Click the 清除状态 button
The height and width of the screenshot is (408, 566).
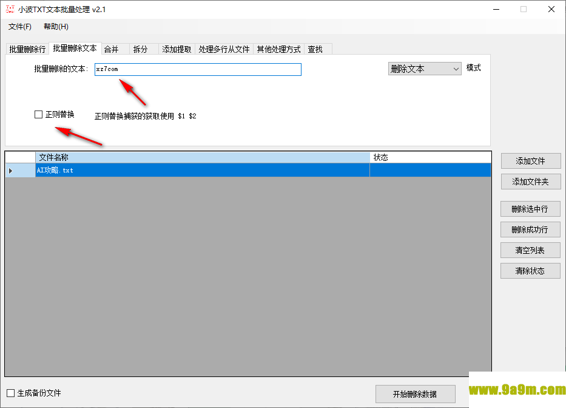(x=530, y=271)
